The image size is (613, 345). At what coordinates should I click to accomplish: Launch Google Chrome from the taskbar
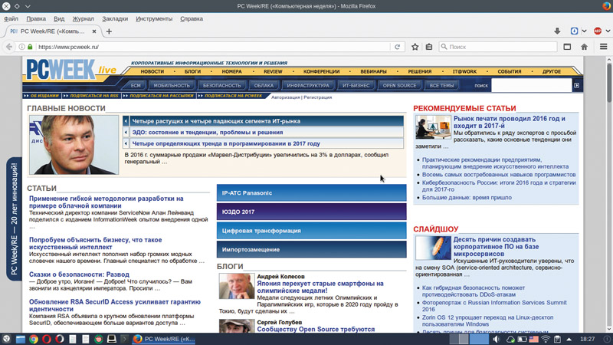(x=34, y=339)
